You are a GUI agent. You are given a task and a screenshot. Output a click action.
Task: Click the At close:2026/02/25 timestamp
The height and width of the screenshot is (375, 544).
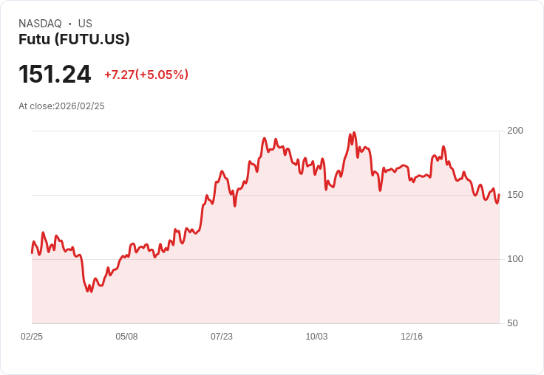click(61, 106)
